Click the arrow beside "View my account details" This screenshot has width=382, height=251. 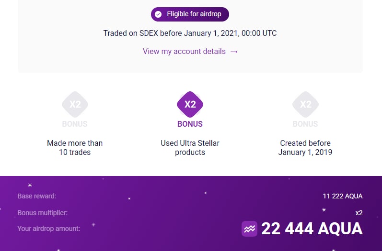[234, 52]
